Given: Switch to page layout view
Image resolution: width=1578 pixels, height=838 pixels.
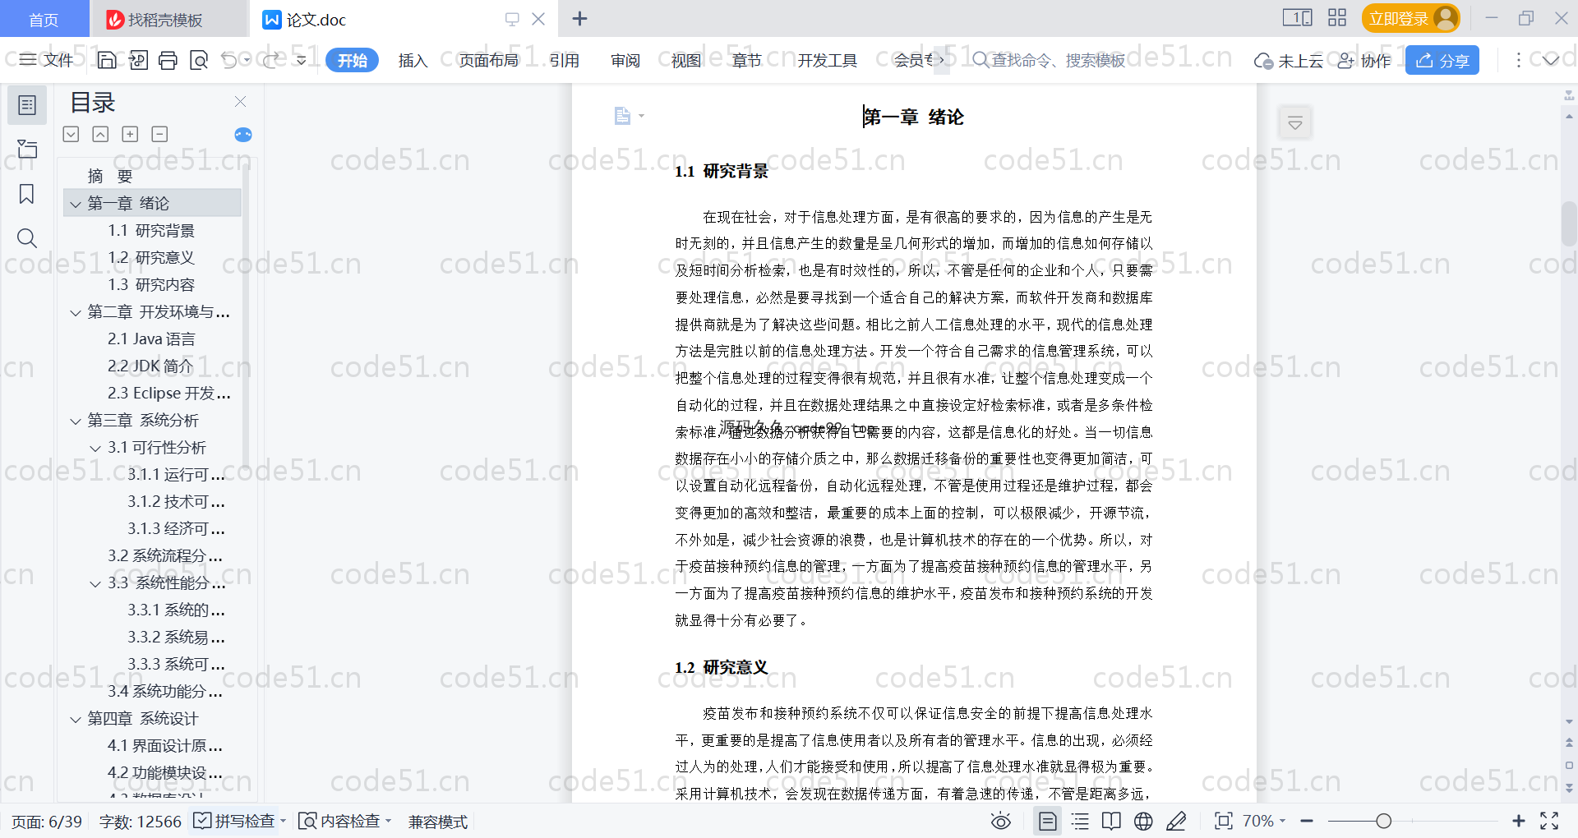Looking at the screenshot, I should tap(1047, 821).
